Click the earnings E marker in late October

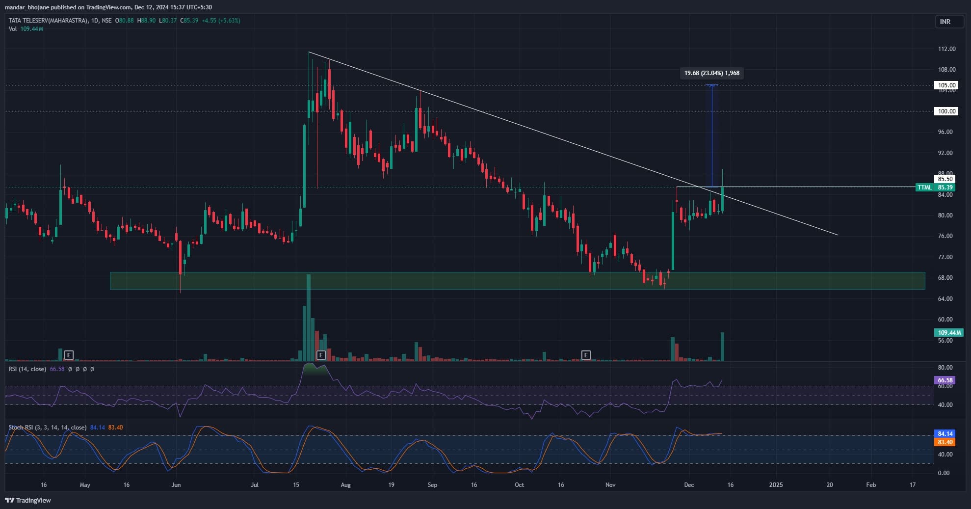click(585, 354)
